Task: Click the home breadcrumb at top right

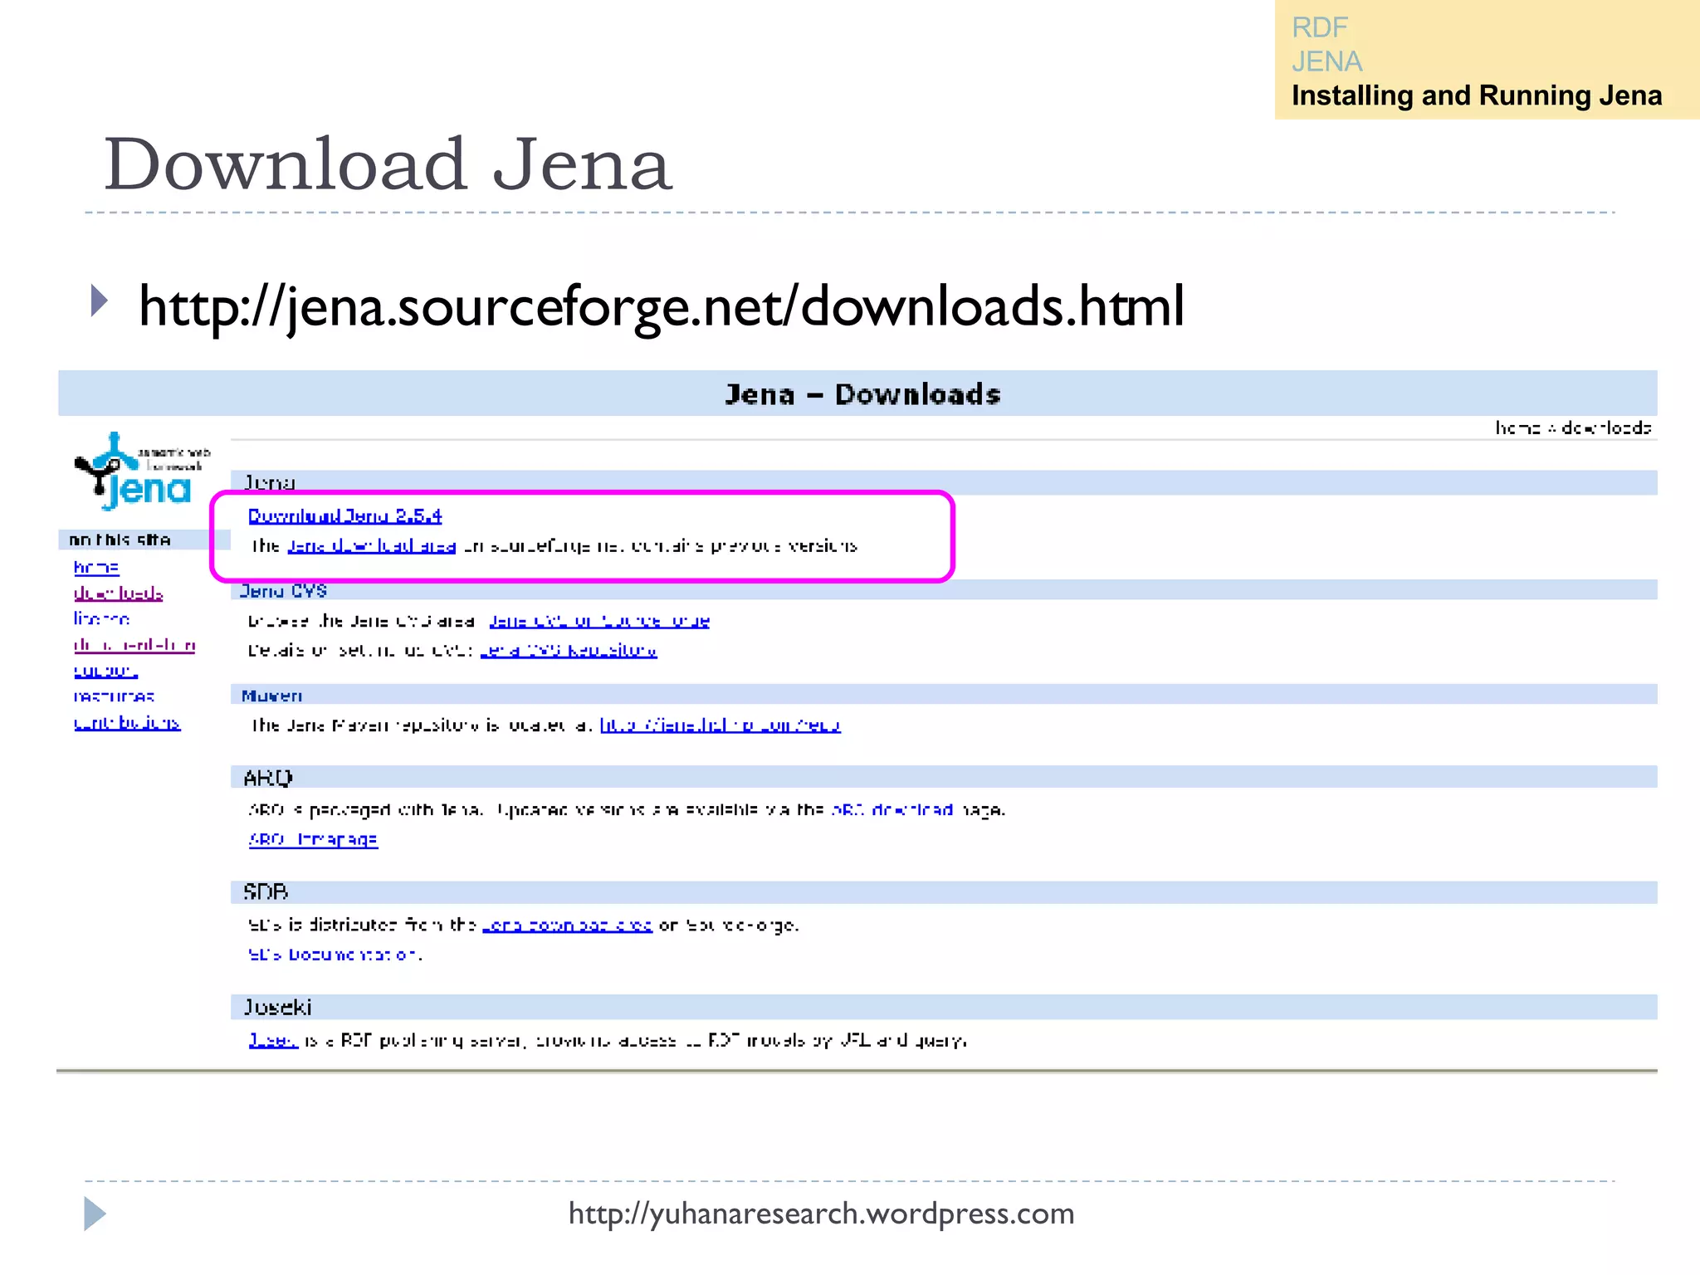Action: (1517, 427)
